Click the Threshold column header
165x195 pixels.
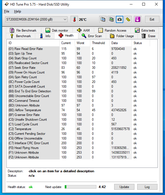pyautogui.click(x=100, y=43)
